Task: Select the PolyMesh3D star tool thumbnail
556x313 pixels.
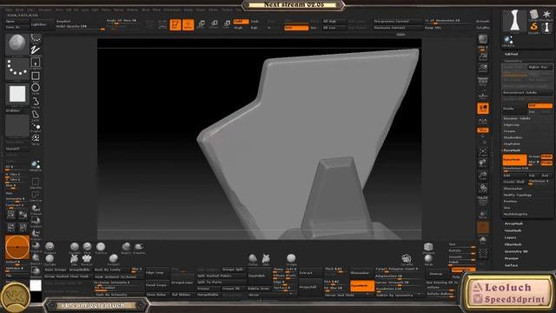Action: tap(546, 15)
